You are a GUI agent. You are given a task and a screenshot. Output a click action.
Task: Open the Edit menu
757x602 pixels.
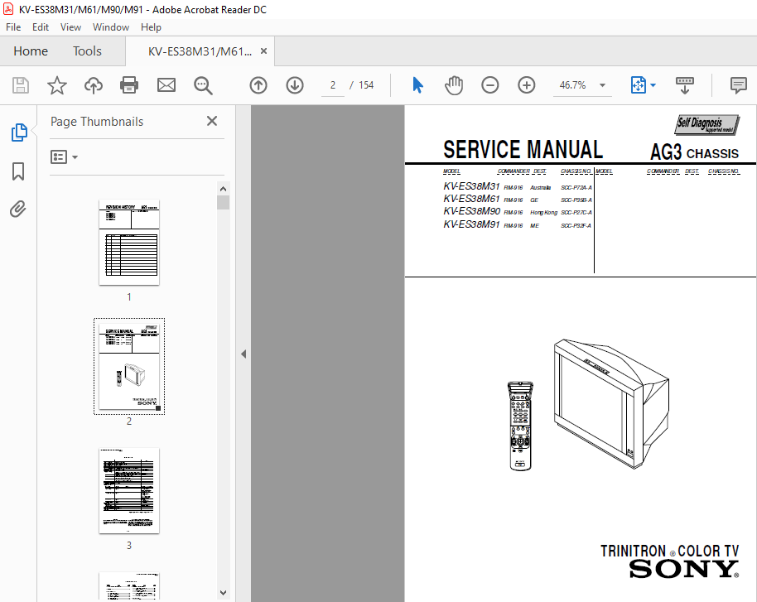tap(40, 27)
